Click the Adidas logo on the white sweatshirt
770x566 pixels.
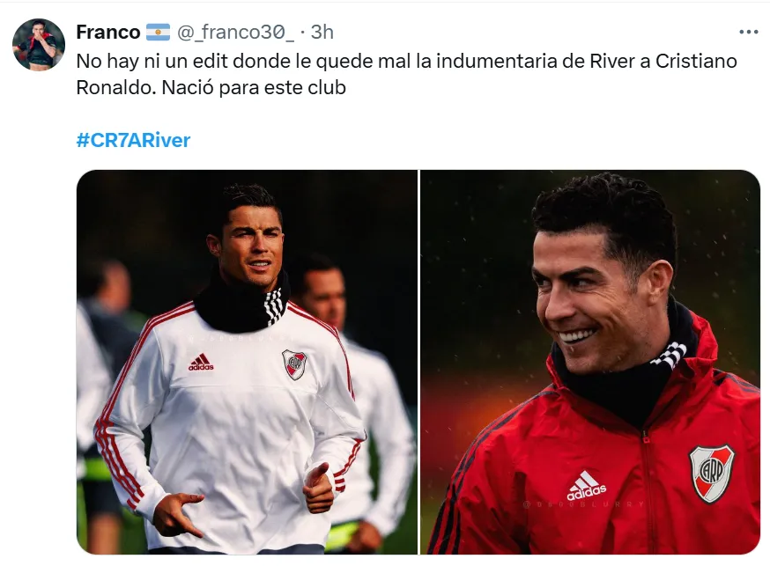(201, 362)
